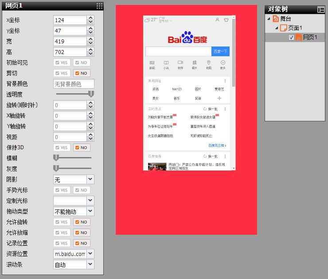Adjust the 模糊 blur slider handle
Screen dimensions: 328x279
tap(56, 158)
